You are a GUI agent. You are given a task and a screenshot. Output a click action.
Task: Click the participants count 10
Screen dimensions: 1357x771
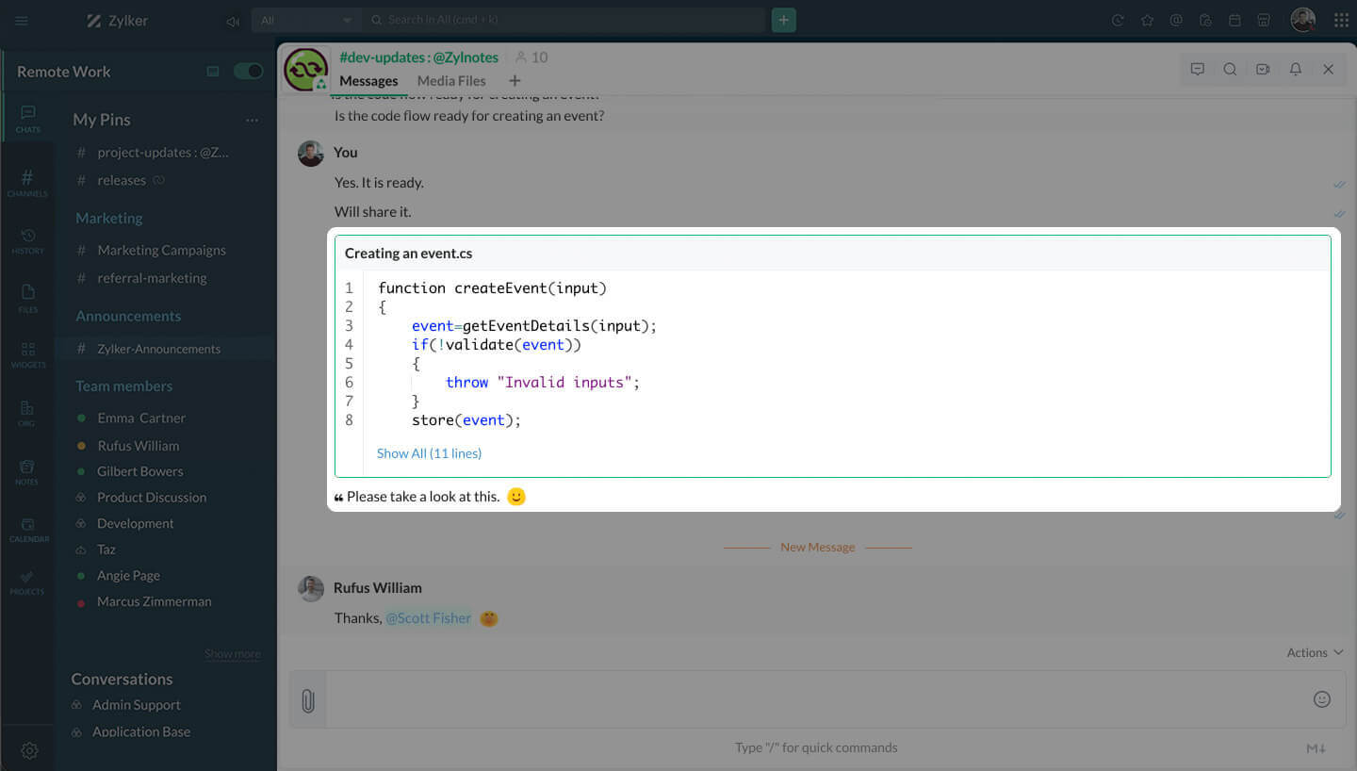531,57
